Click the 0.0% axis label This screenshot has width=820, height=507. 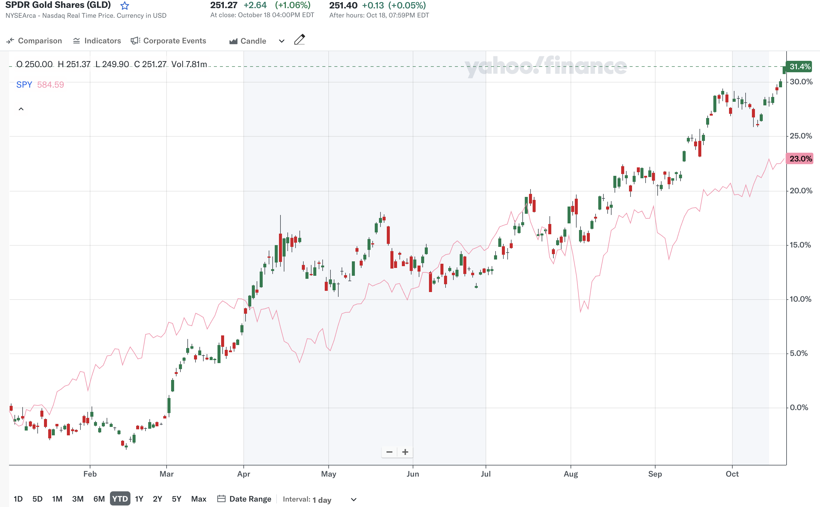[799, 407]
